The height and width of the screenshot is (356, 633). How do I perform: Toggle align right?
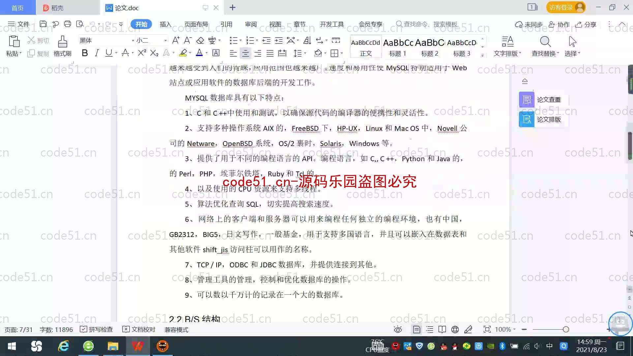[x=258, y=53]
